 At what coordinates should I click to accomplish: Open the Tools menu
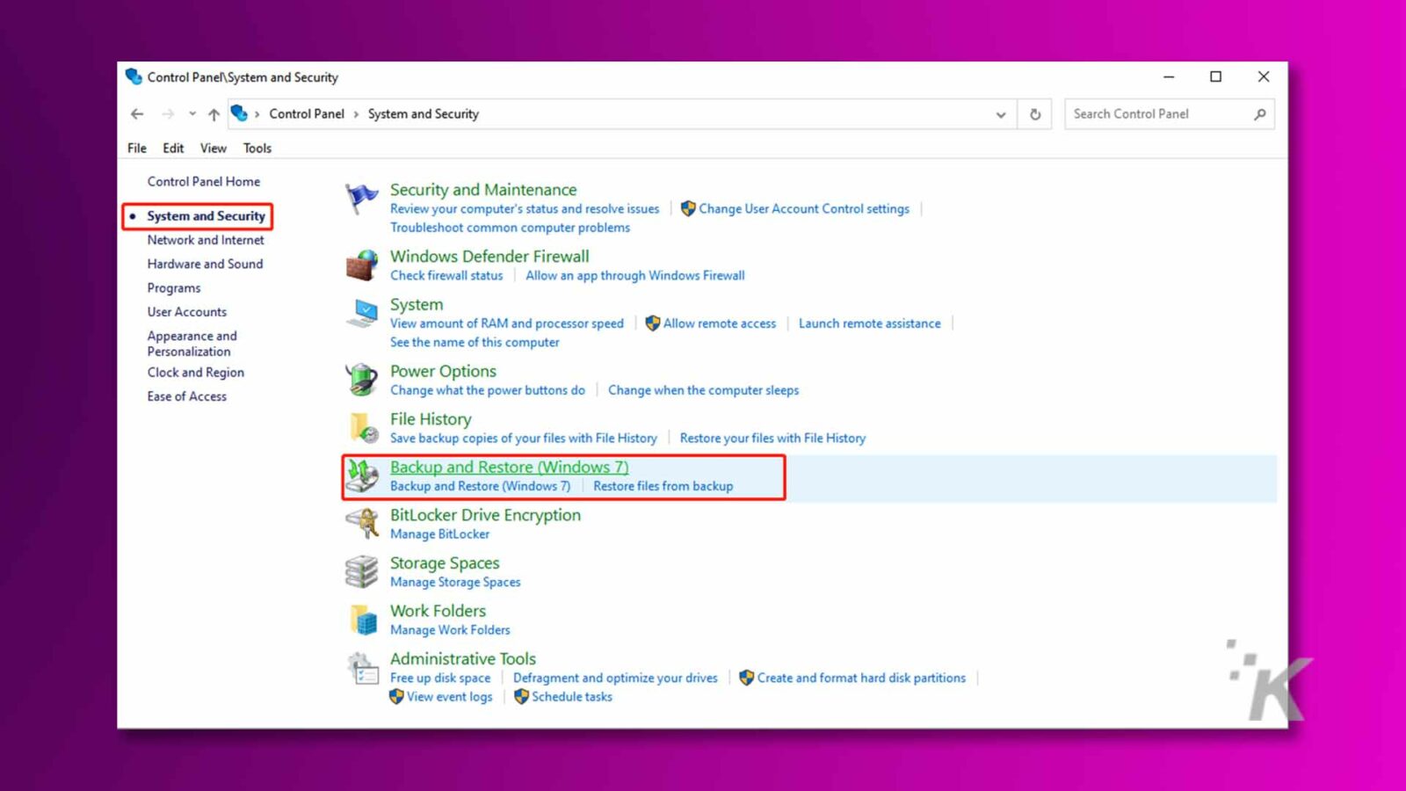(x=257, y=149)
